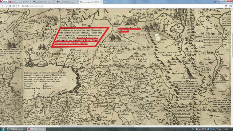Screen dimensions: 233x131
Task: Click the 'Peim' label on map
Action: point(210,33)
